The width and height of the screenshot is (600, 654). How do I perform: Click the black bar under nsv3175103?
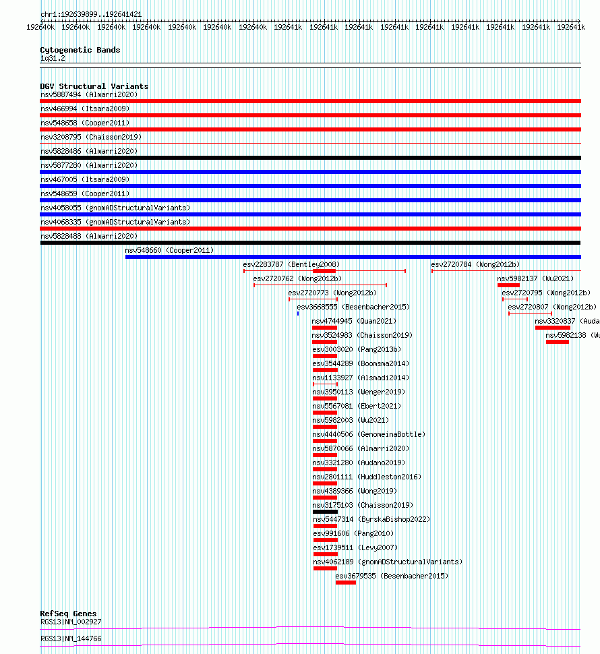[x=325, y=512]
